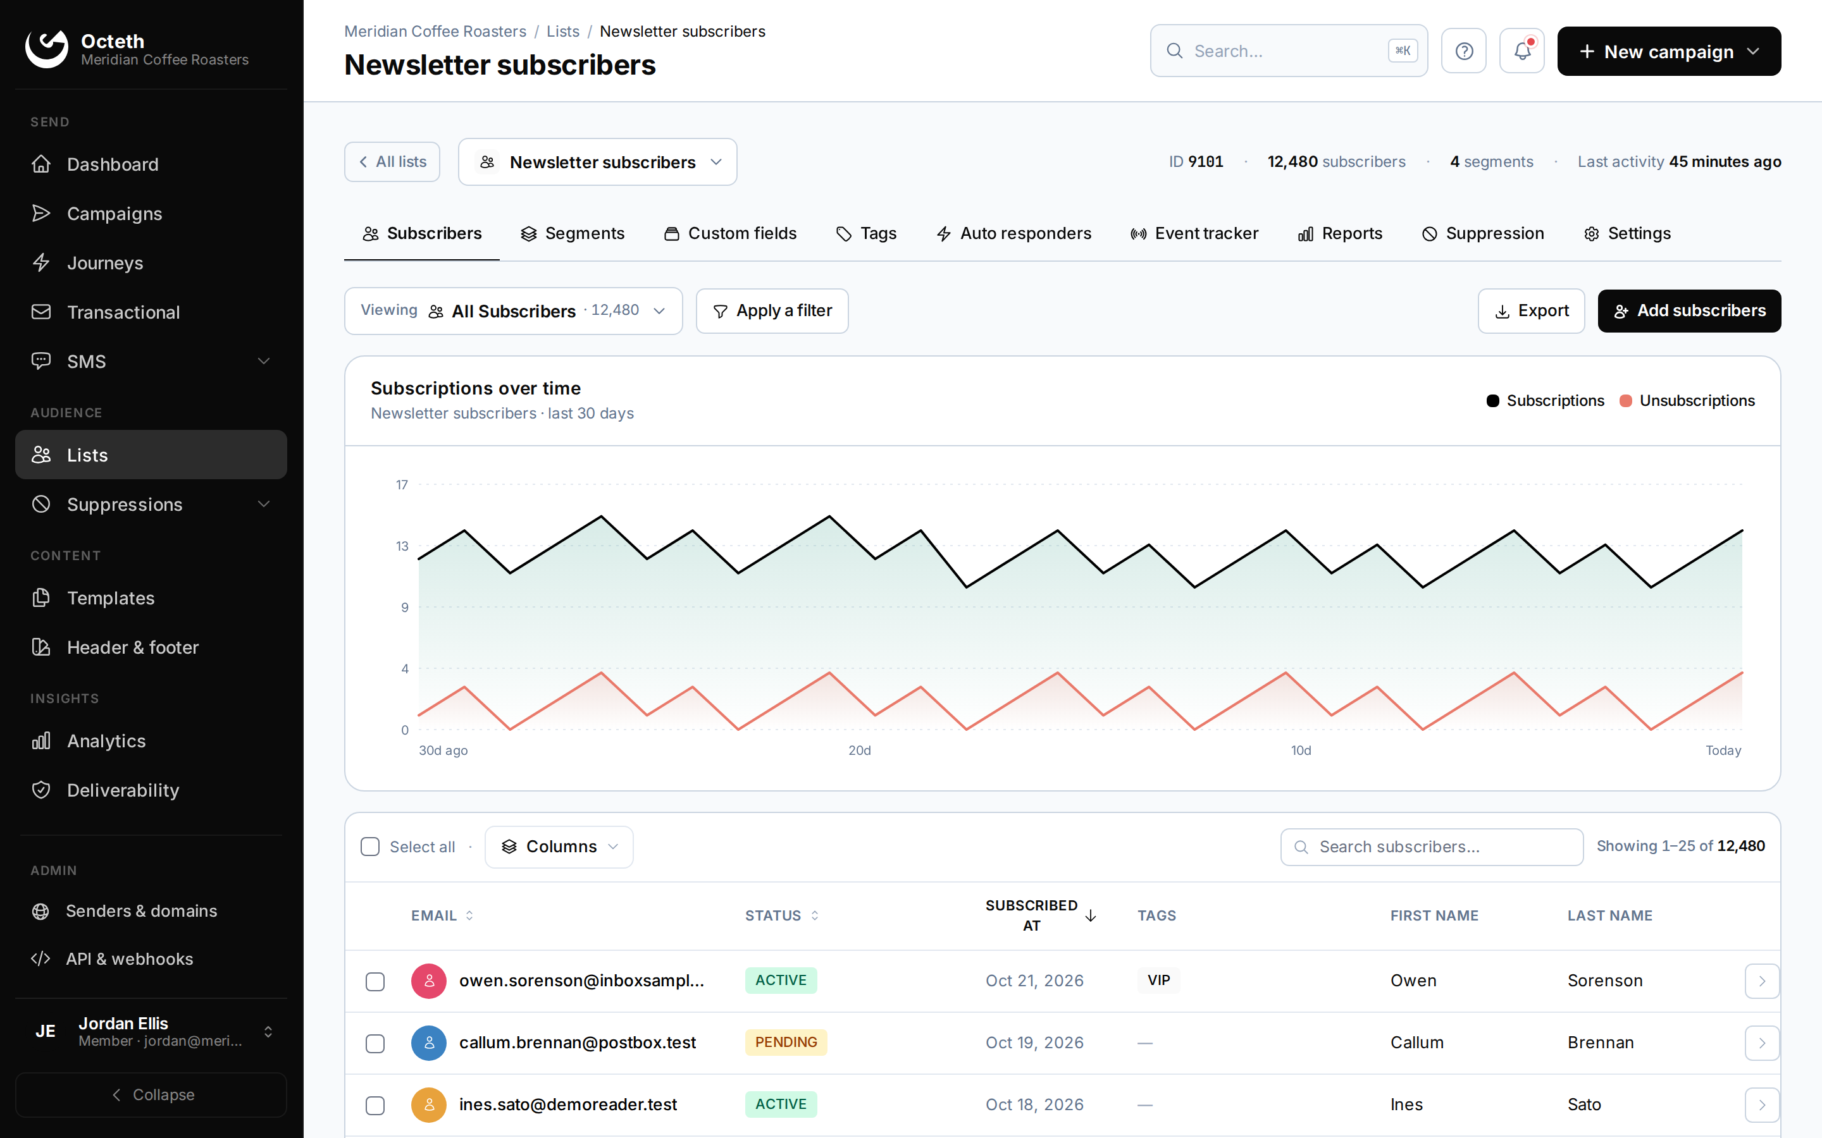The height and width of the screenshot is (1138, 1822).
Task: Check the owen.sorenson row checkbox
Action: tap(375, 981)
